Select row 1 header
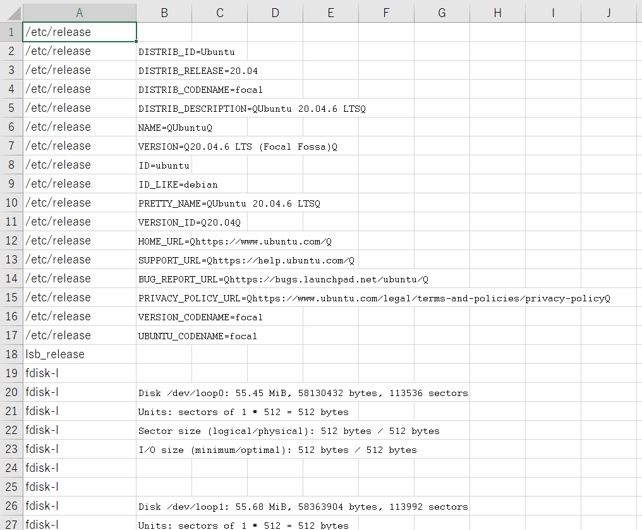 11,32
